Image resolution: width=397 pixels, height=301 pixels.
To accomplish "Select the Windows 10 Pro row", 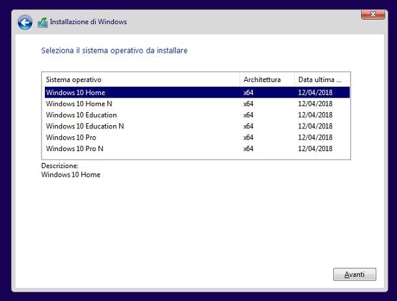I will [197, 137].
